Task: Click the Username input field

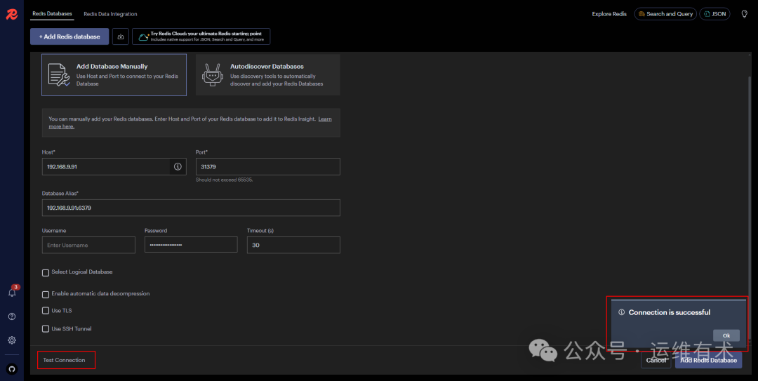Action: tap(88, 245)
